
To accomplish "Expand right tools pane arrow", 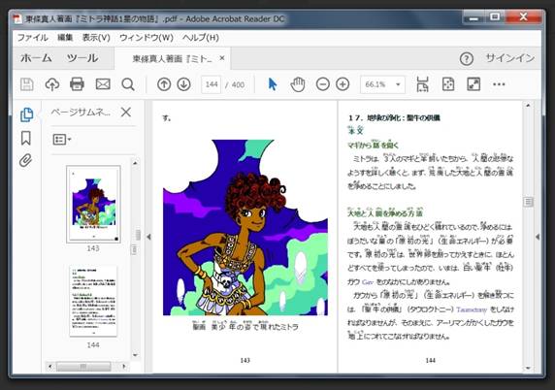I will [x=538, y=237].
